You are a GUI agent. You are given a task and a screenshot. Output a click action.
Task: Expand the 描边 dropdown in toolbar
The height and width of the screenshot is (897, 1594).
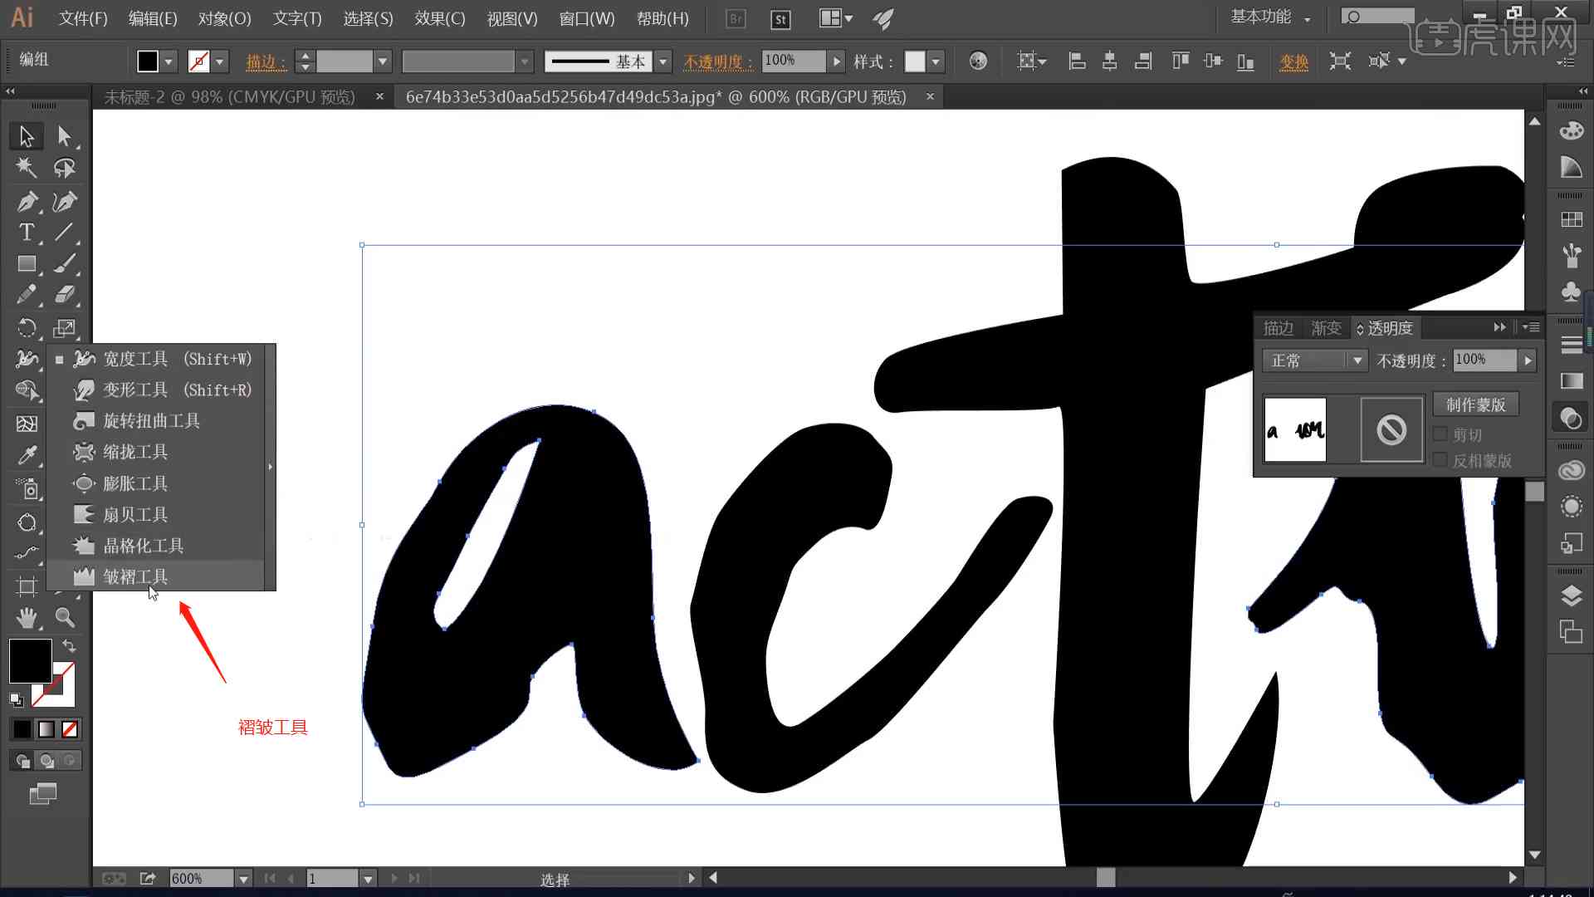point(384,61)
